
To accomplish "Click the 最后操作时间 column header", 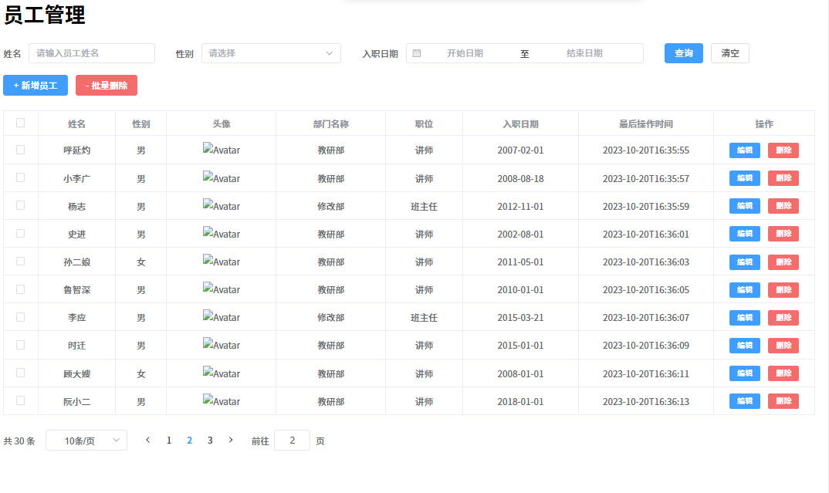I will click(645, 123).
